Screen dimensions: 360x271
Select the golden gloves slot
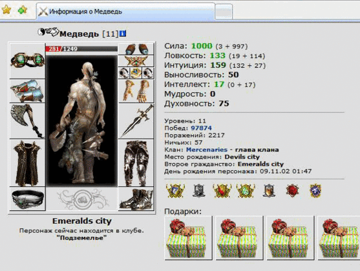[136, 91]
